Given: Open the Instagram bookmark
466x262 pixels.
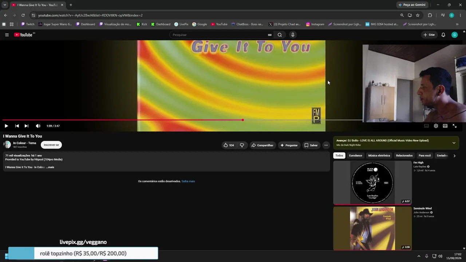Looking at the screenshot, I should pyautogui.click(x=315, y=24).
